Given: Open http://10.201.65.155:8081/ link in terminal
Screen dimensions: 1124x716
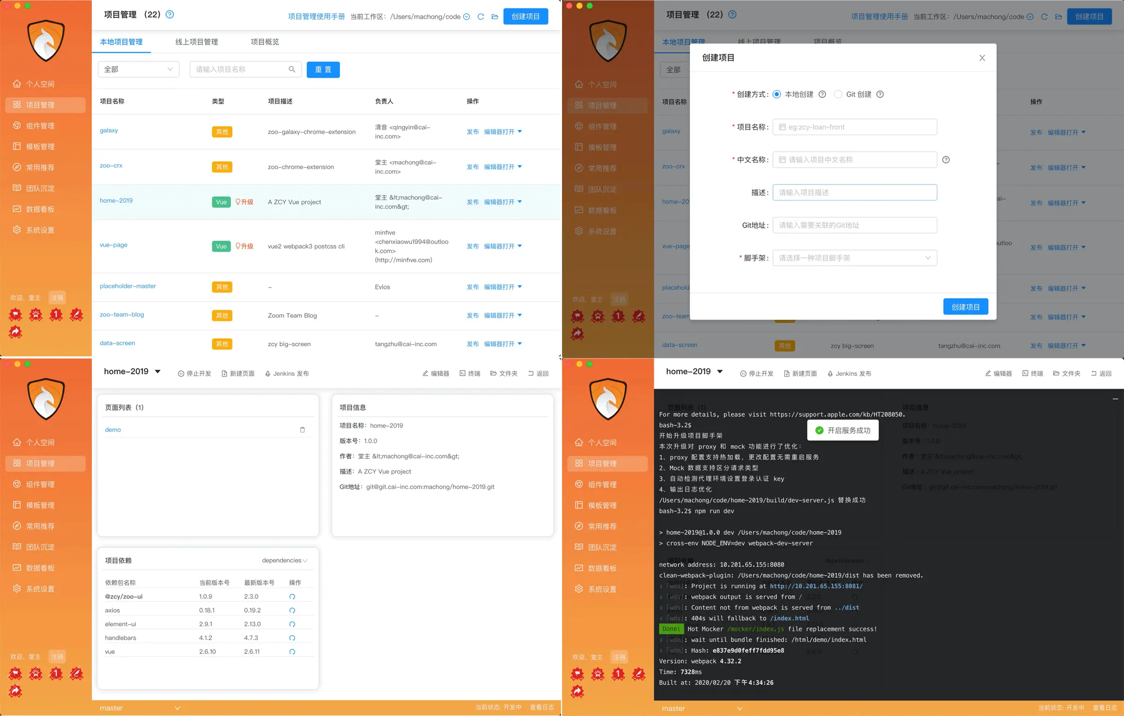Looking at the screenshot, I should point(816,586).
